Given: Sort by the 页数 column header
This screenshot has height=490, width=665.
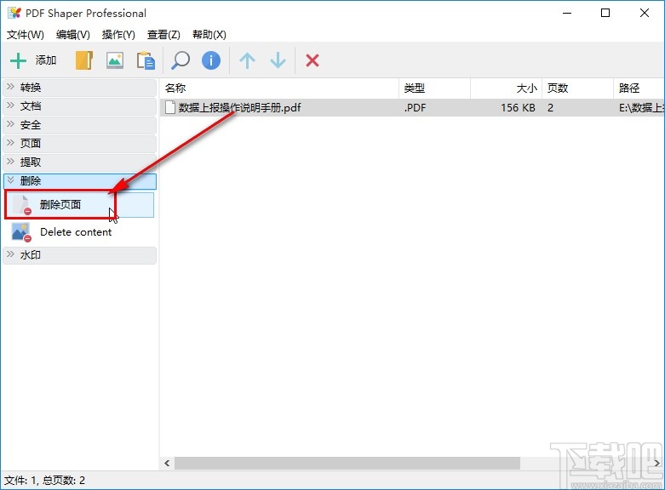Looking at the screenshot, I should 577,88.
